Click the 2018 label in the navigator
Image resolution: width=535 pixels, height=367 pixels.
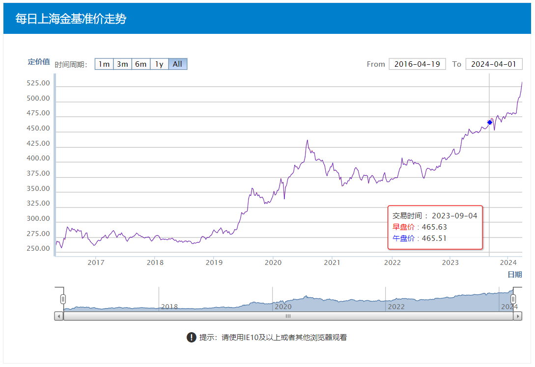click(x=169, y=307)
